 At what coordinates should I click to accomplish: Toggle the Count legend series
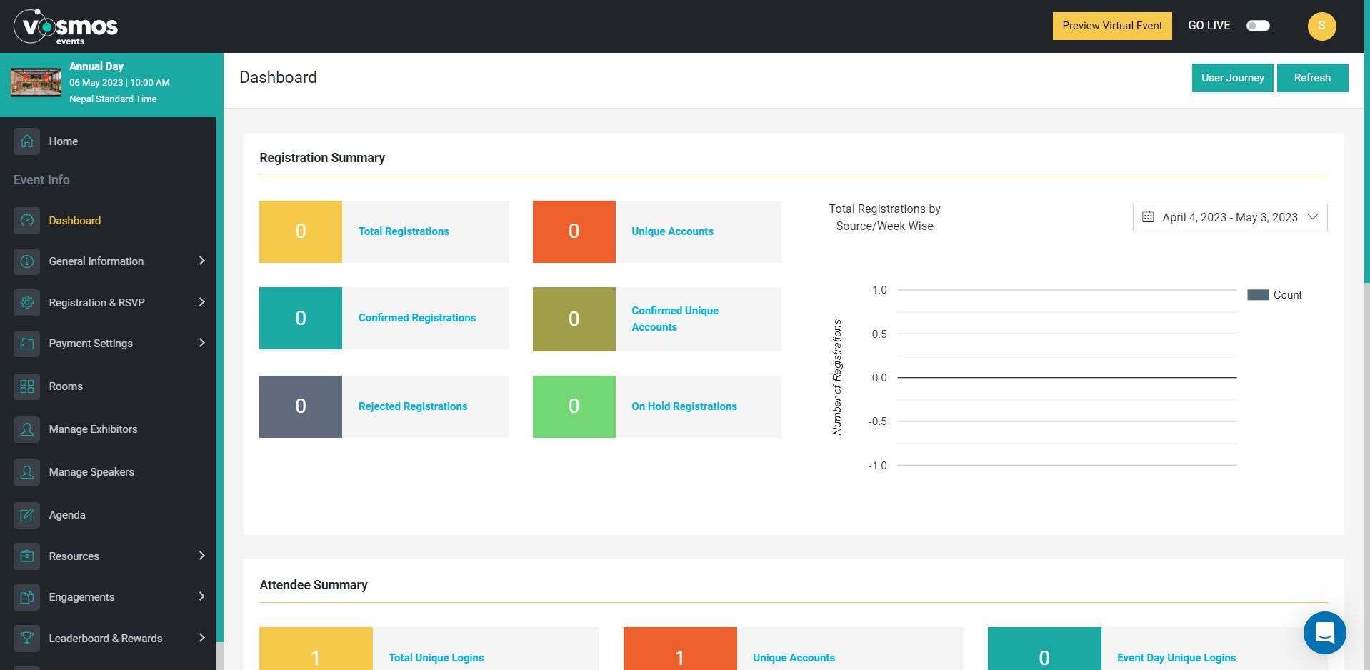coord(1274,295)
